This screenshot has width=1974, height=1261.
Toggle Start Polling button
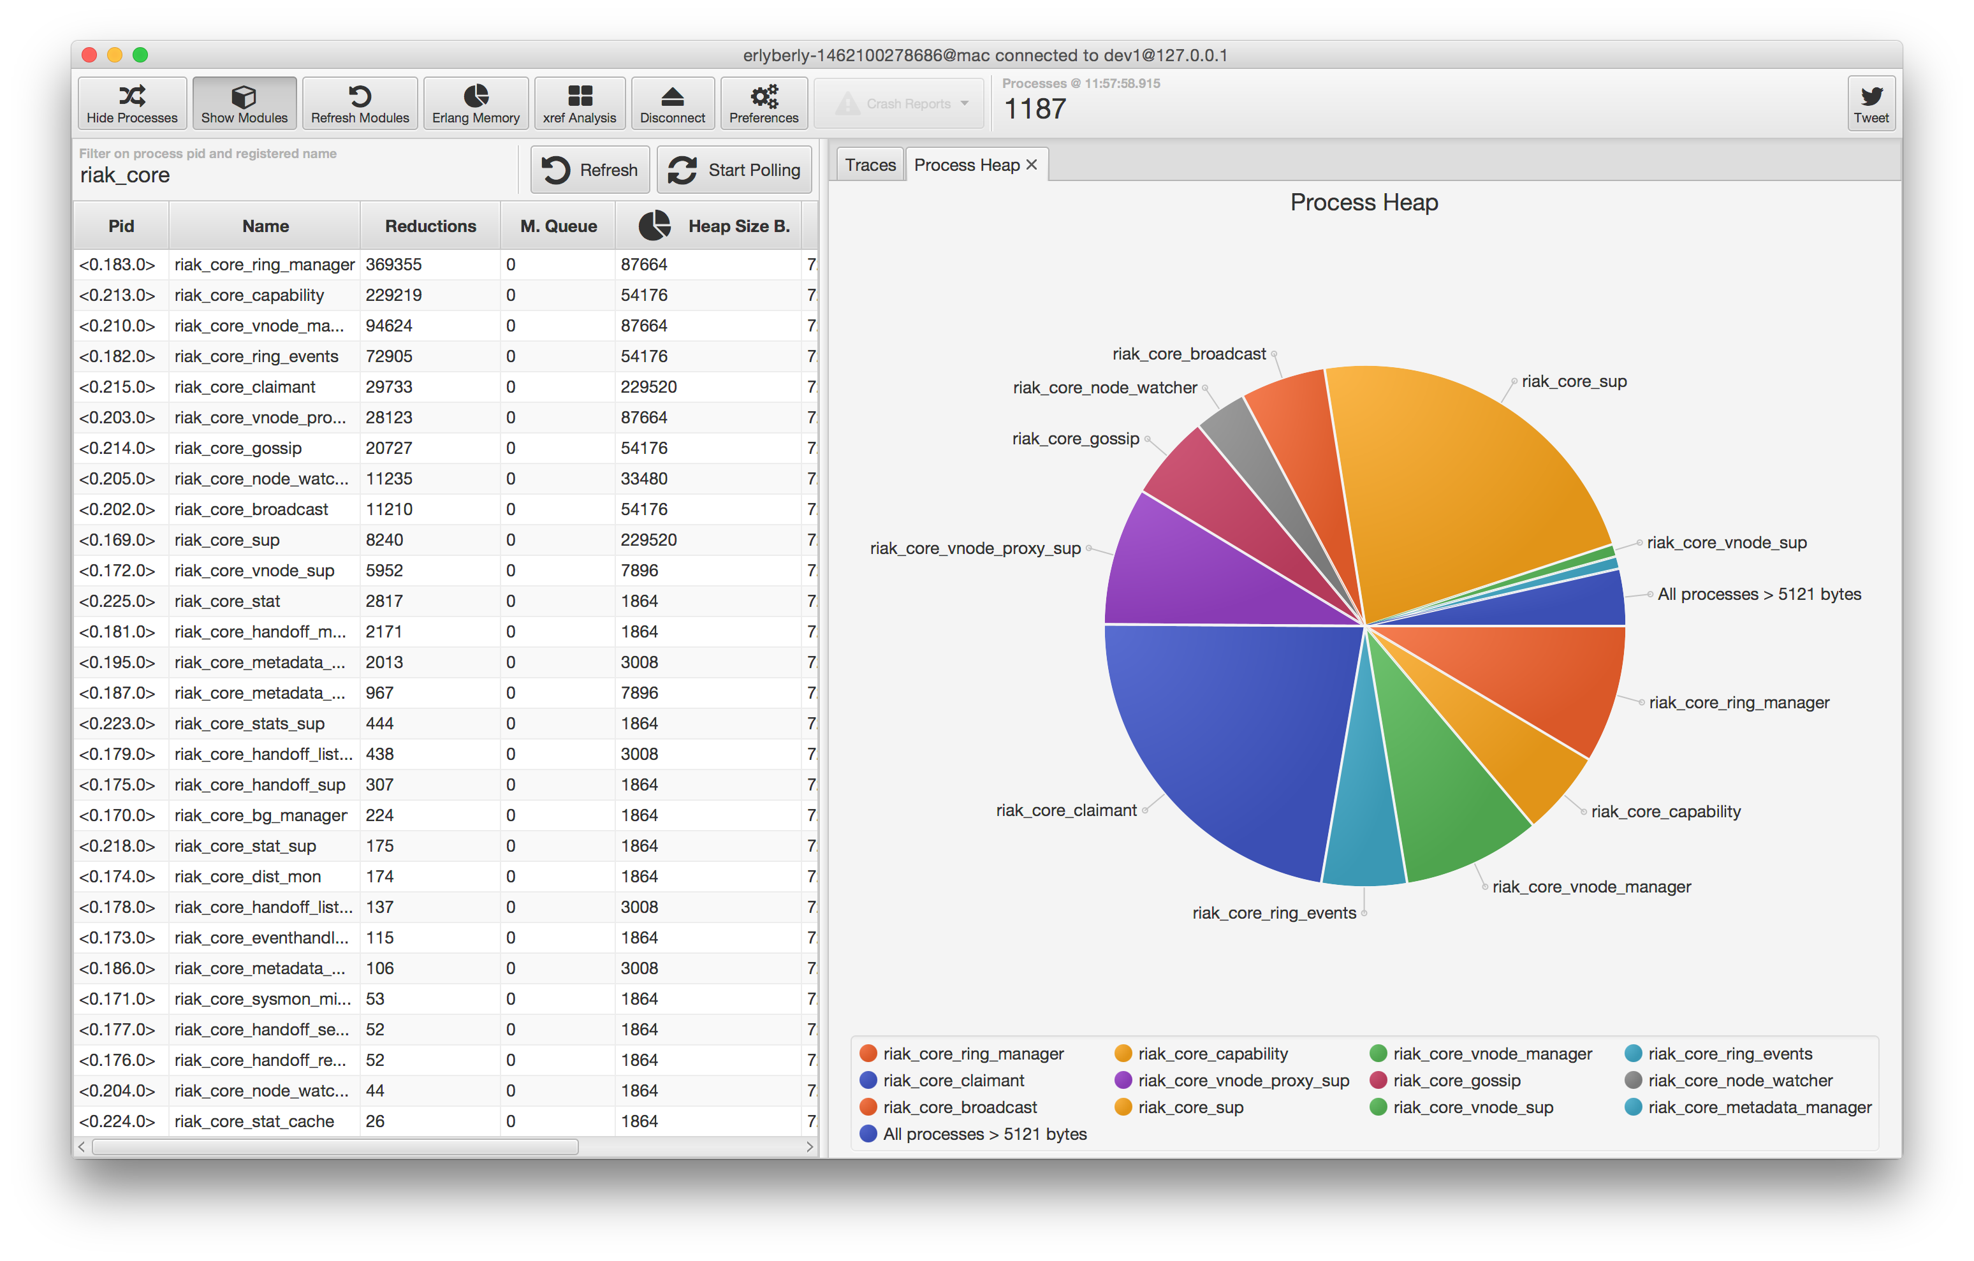click(x=734, y=170)
